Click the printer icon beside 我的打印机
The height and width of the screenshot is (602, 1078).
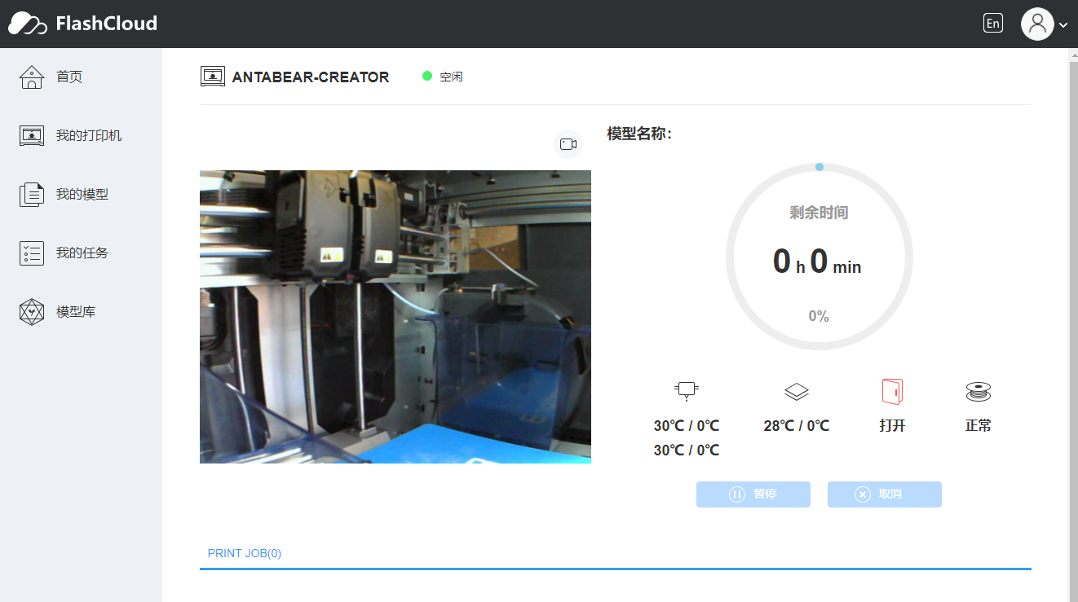click(x=31, y=135)
